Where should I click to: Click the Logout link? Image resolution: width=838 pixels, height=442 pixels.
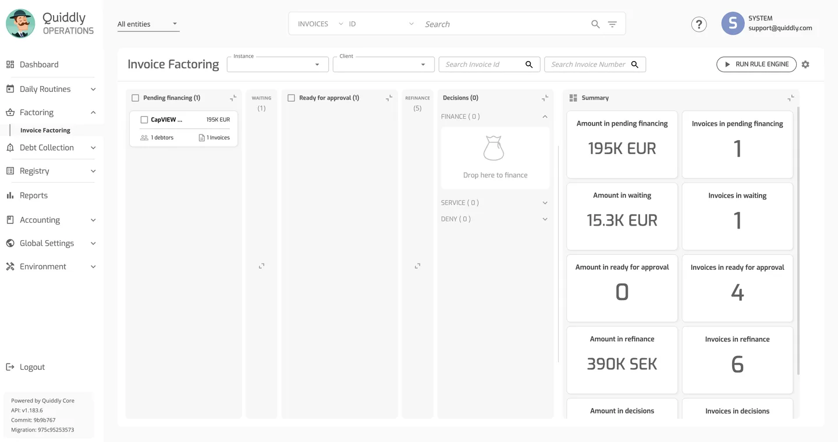[32, 367]
